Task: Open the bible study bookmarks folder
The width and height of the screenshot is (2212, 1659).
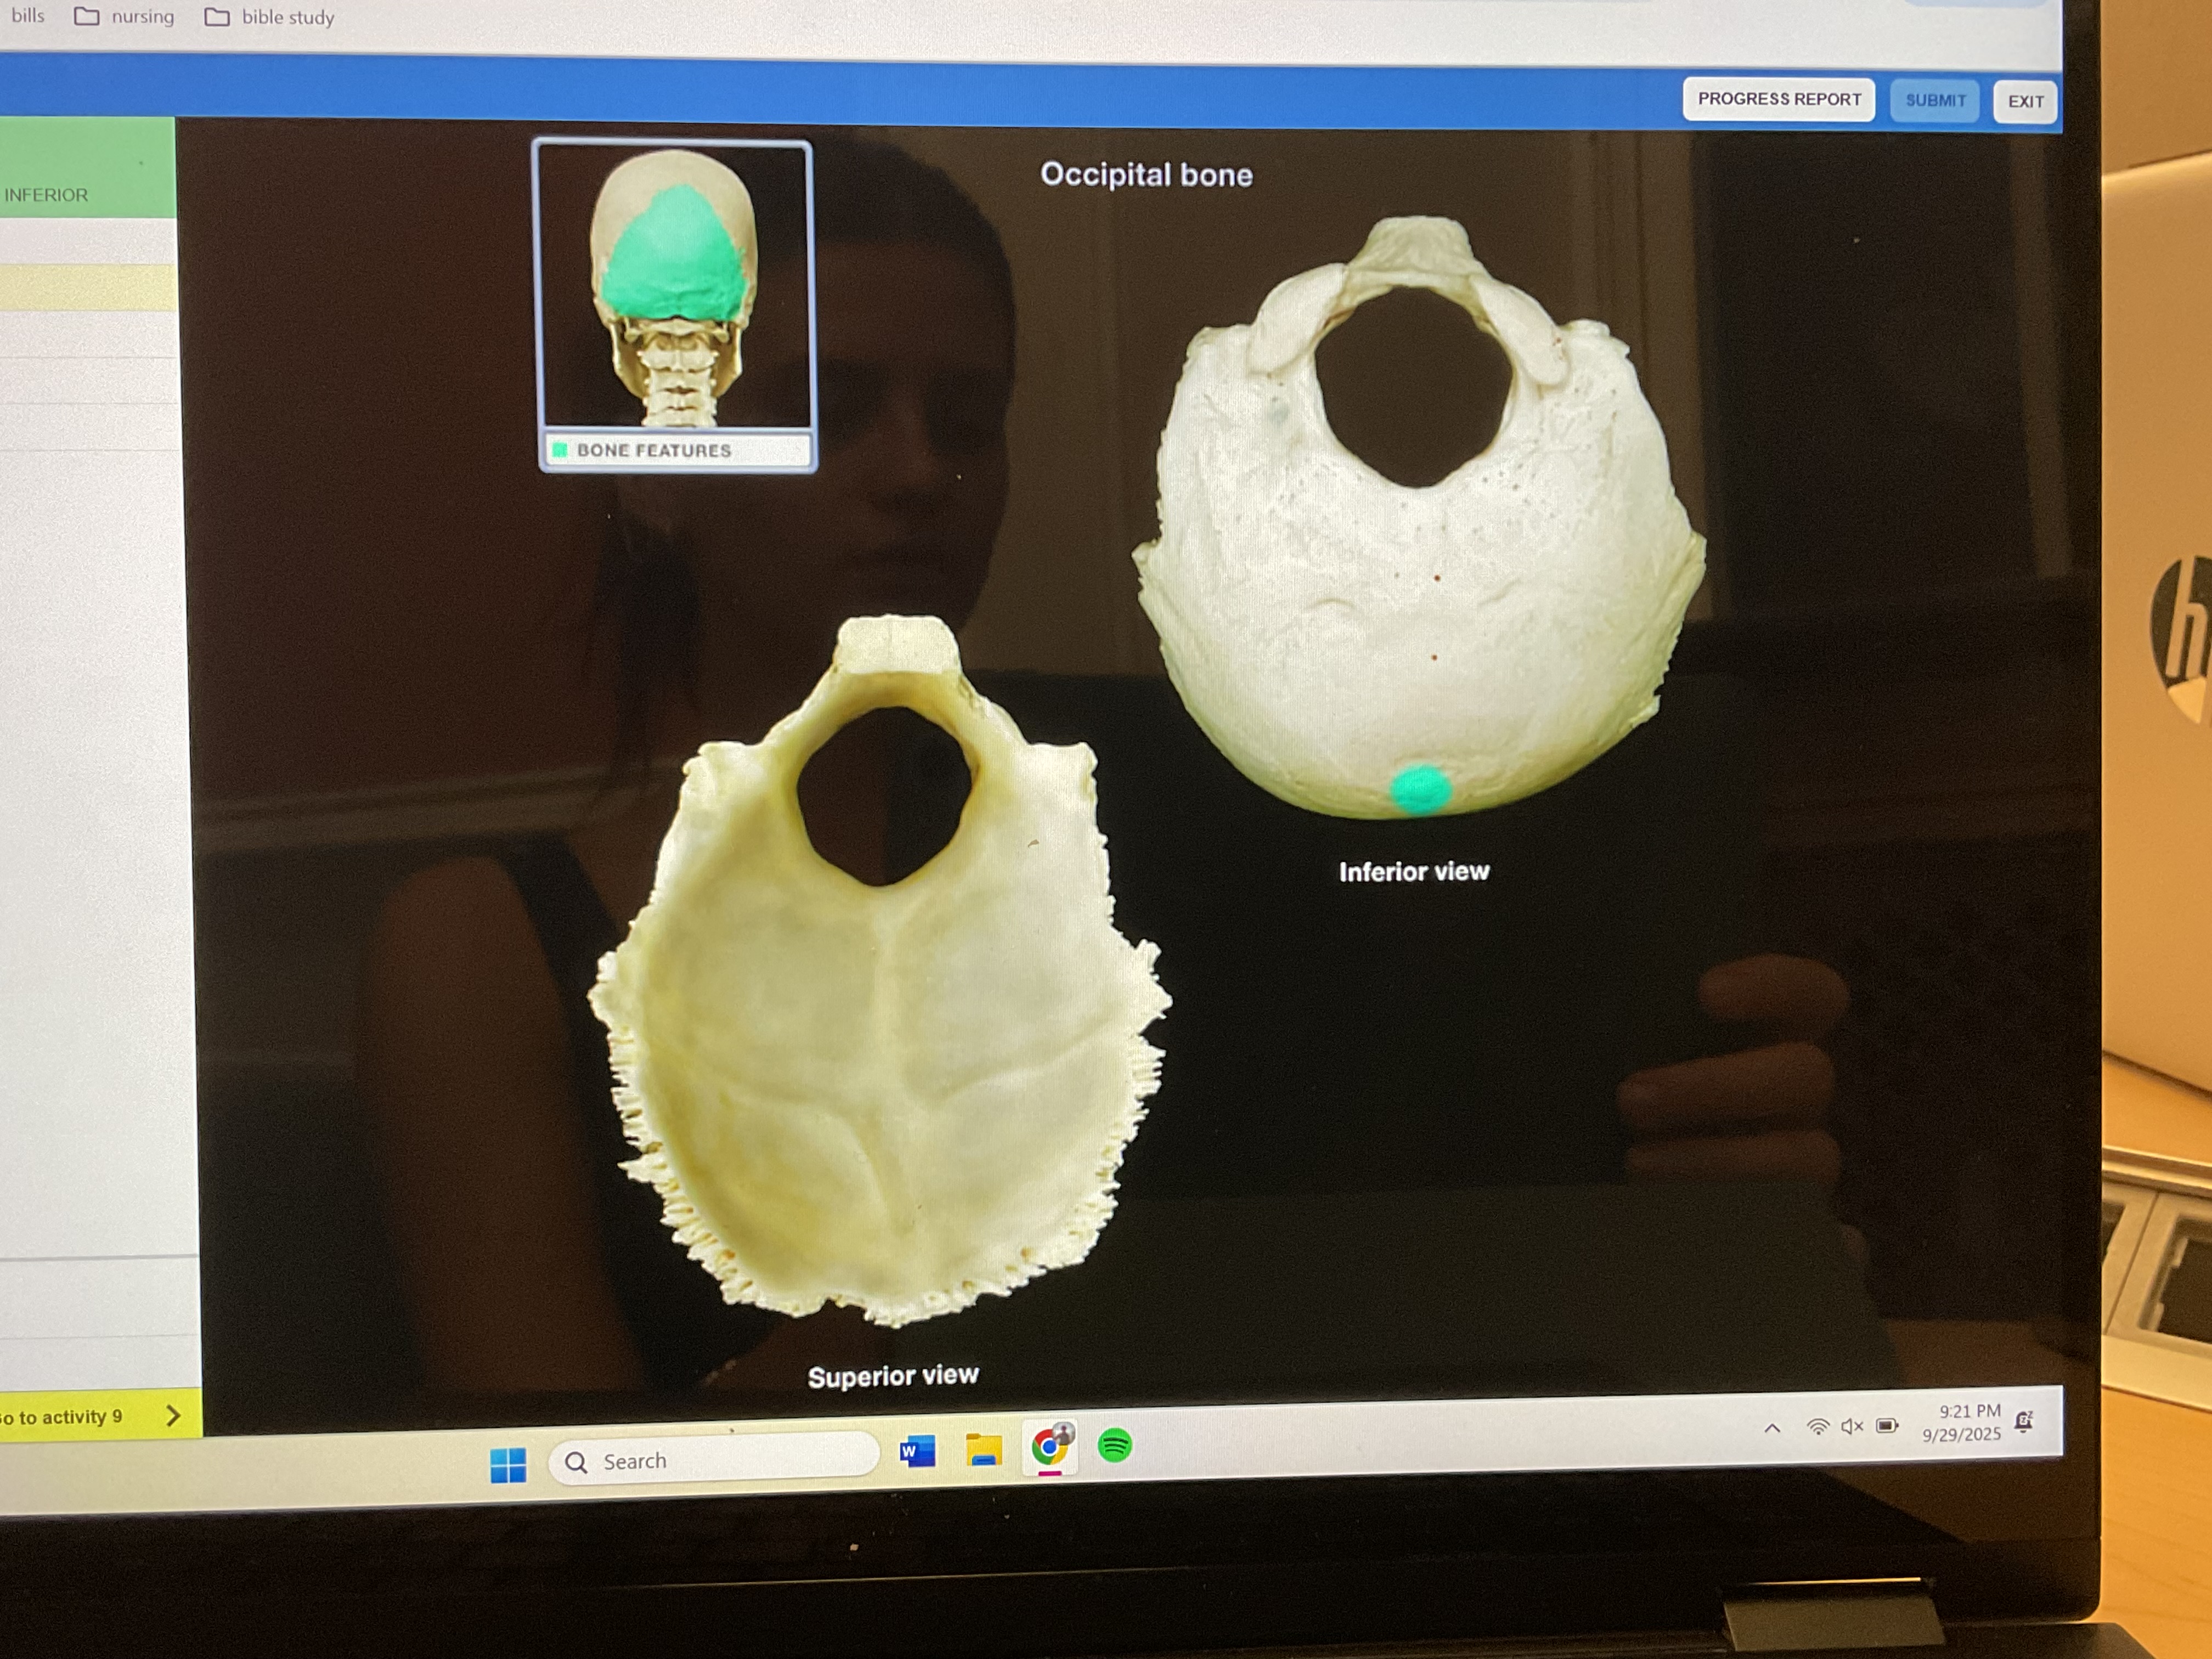Action: click(269, 17)
